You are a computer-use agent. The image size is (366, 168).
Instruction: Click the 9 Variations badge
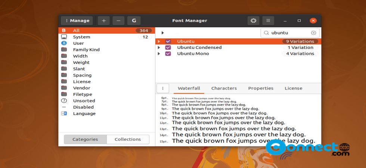pos(300,41)
